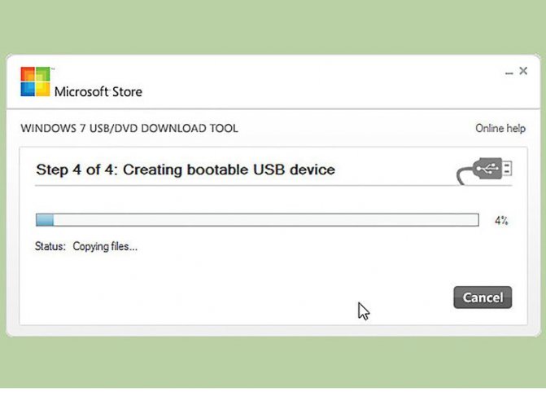Click the 'Microsoft Store' text

[x=98, y=92]
